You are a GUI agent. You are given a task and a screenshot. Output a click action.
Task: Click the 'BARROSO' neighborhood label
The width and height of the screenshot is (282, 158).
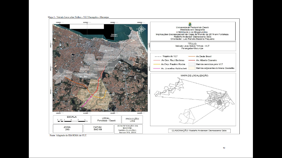(103, 104)
